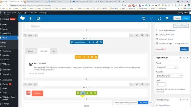Viewport: 191px width, 107px height.
Task: Delete the second row with X
Action: click(147, 84)
